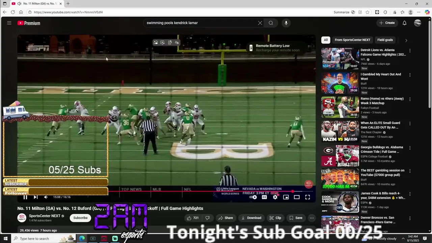This screenshot has height=243, width=432.
Task: Go back in the browser
Action: pos(5,12)
